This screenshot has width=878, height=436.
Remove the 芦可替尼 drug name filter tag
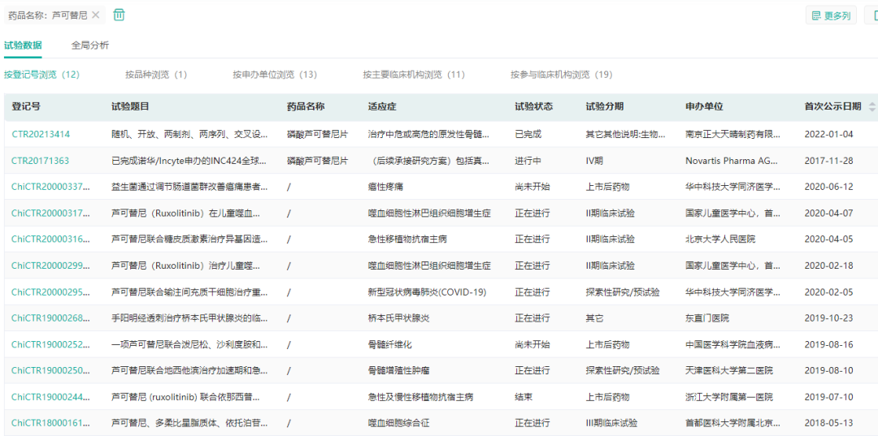tap(96, 15)
